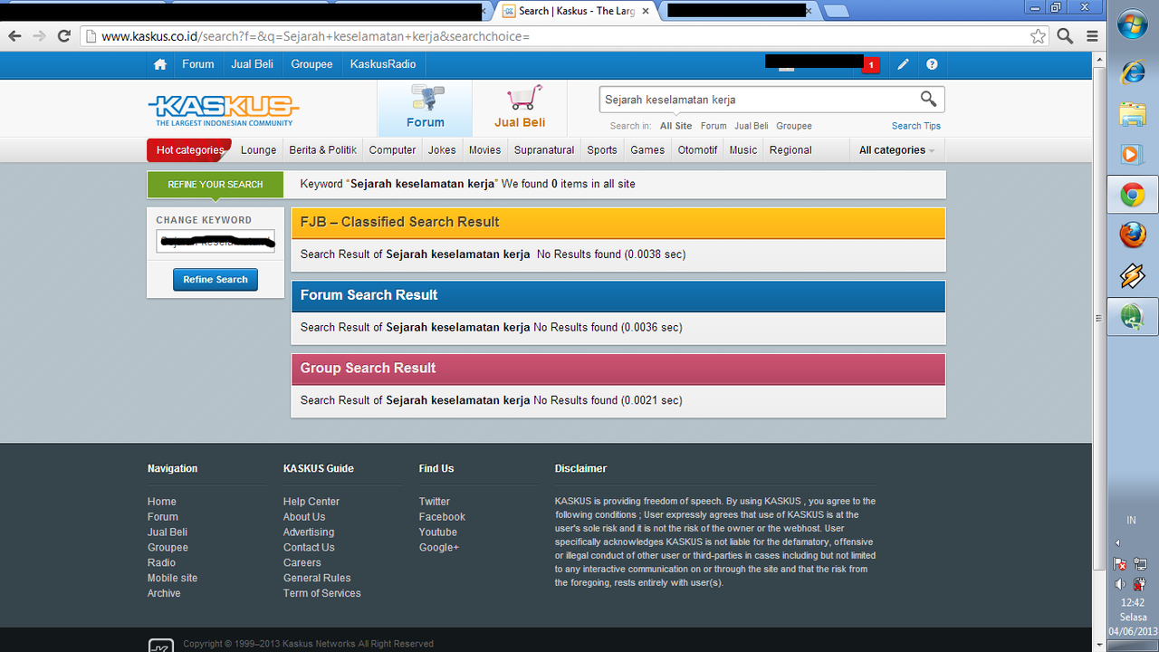Open the pencil create-post icon
Image resolution: width=1159 pixels, height=652 pixels.
pyautogui.click(x=903, y=64)
